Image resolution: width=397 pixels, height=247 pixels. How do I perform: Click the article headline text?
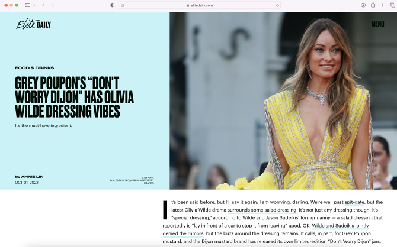click(x=74, y=97)
